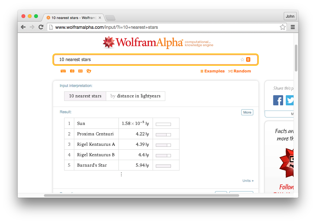Screen dimensions: 316x223
Task: Favorite the query with the search box star
Action: coord(242,59)
